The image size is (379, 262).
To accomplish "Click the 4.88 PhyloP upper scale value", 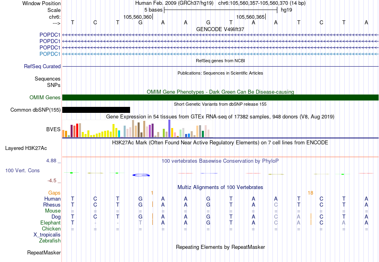I will [x=51, y=160].
